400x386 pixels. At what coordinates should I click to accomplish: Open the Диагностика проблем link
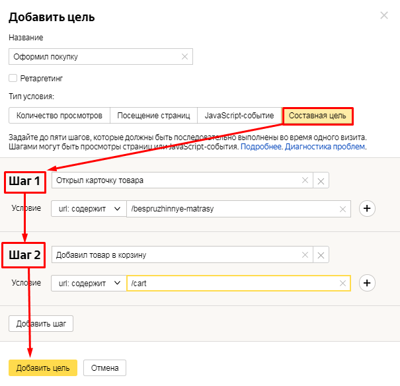pos(325,146)
